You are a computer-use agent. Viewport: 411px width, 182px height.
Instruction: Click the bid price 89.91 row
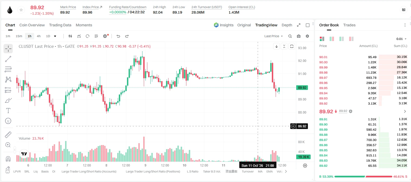(363, 119)
